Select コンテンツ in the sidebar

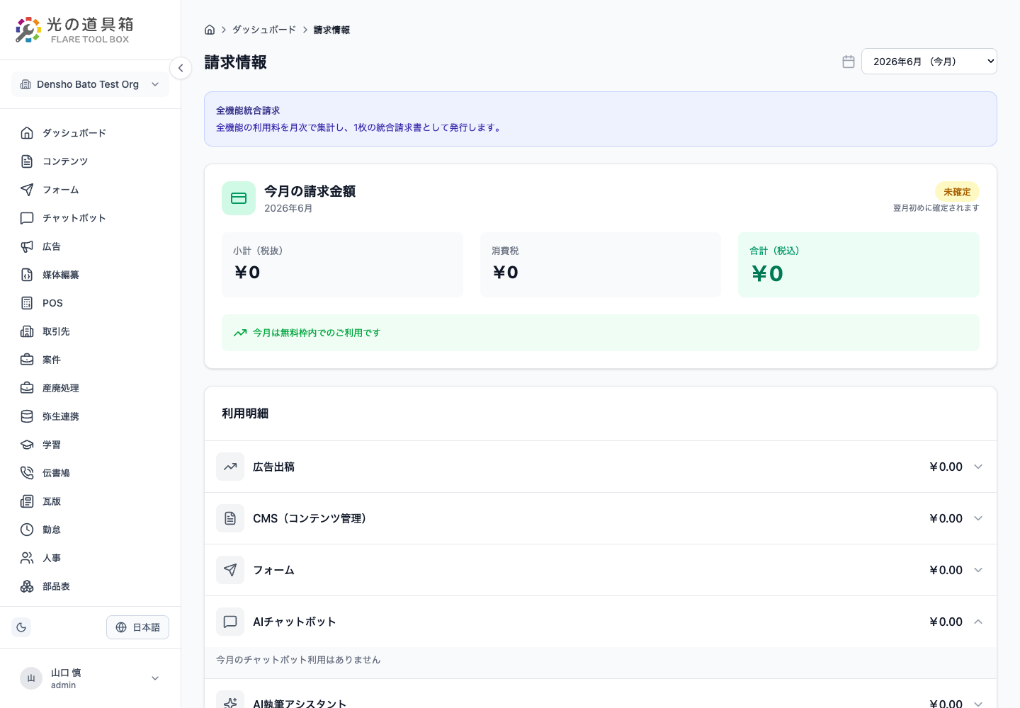[x=90, y=161]
